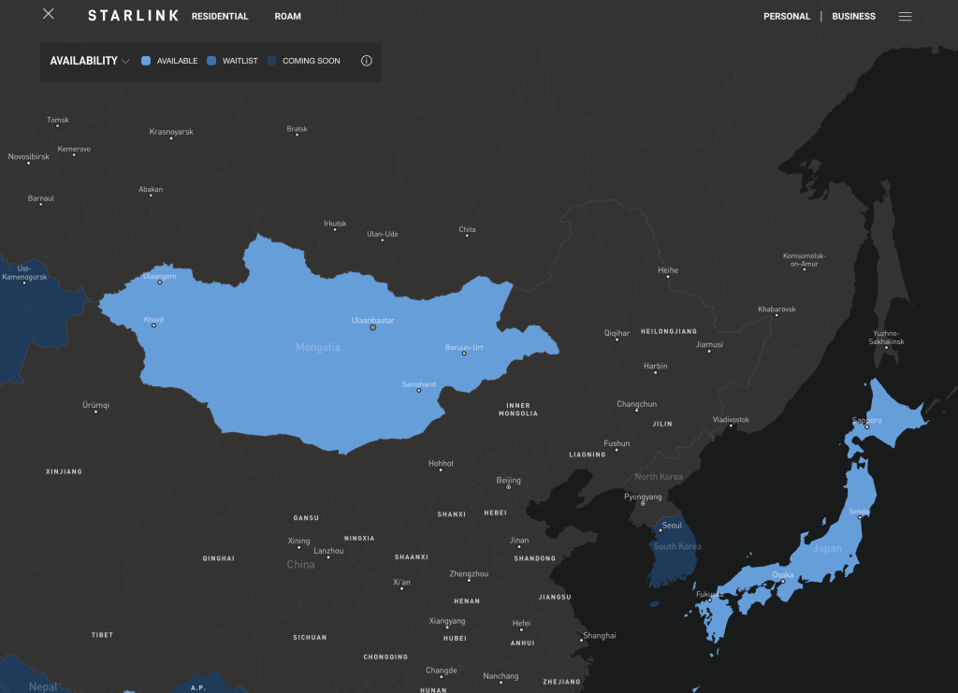The height and width of the screenshot is (693, 958).
Task: Click the Coming Soon legend swatch
Action: pos(272,61)
